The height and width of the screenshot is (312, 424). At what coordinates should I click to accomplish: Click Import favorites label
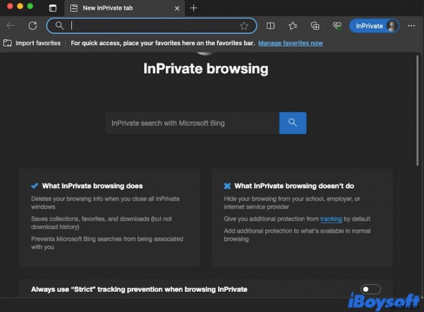[38, 43]
